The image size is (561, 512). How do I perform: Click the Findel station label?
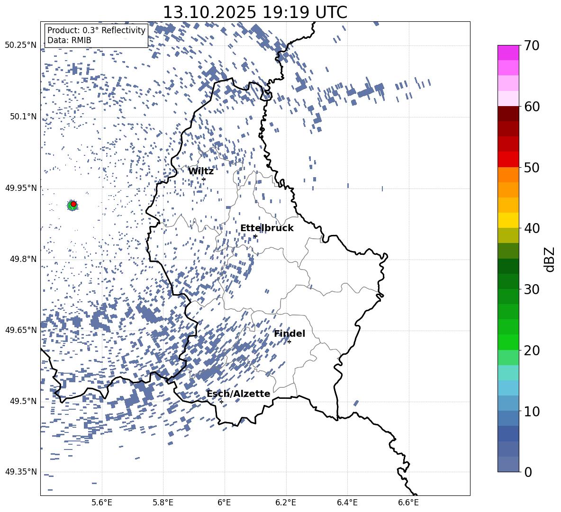pos(290,333)
